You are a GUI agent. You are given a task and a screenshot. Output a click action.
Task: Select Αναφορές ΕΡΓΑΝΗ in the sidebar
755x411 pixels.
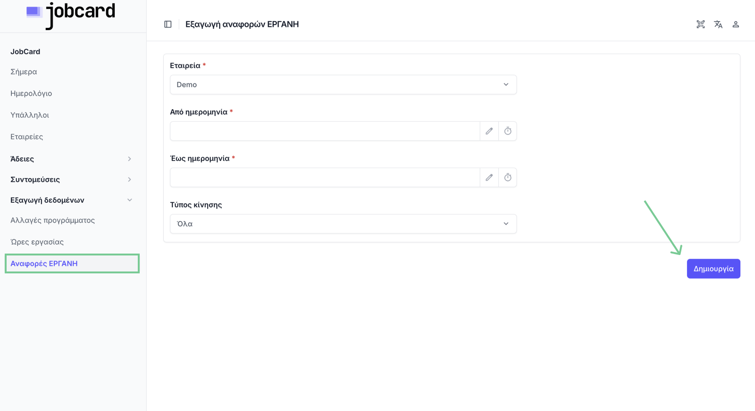point(72,263)
